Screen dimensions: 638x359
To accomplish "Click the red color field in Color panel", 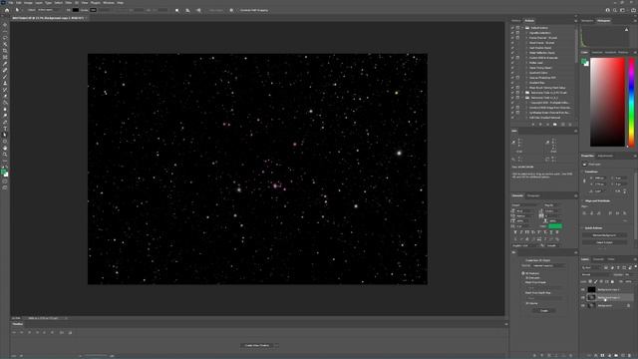I will (607, 102).
